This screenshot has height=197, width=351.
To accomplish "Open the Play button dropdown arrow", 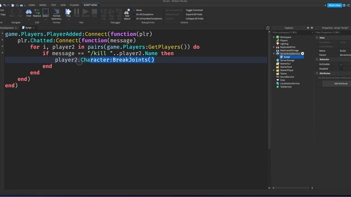I will click(68, 20).
